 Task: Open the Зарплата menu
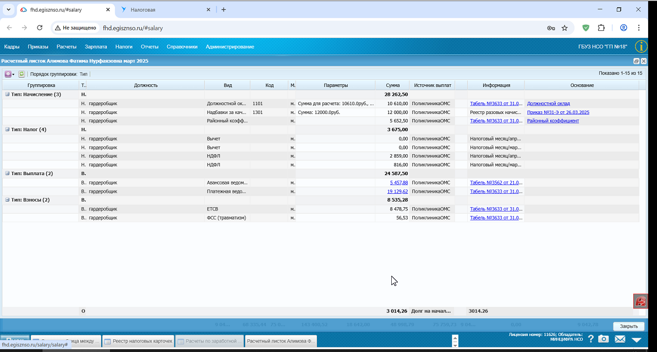(x=96, y=47)
